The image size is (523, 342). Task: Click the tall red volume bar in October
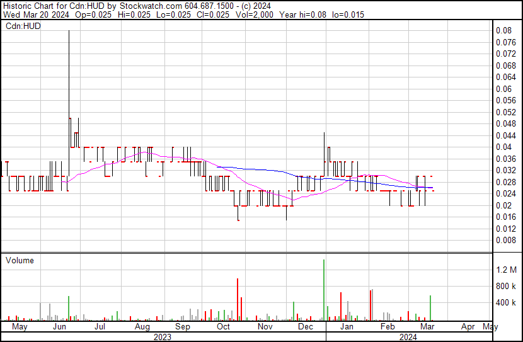pos(238,299)
